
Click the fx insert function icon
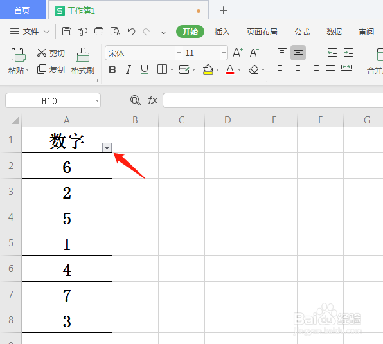coord(152,100)
